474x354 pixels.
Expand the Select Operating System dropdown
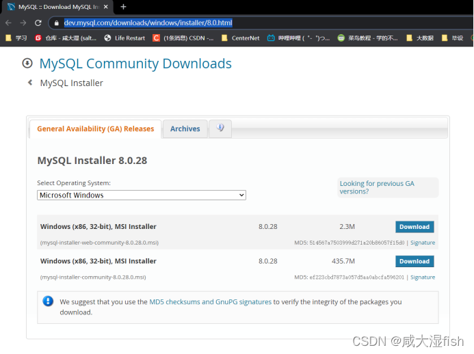(142, 195)
